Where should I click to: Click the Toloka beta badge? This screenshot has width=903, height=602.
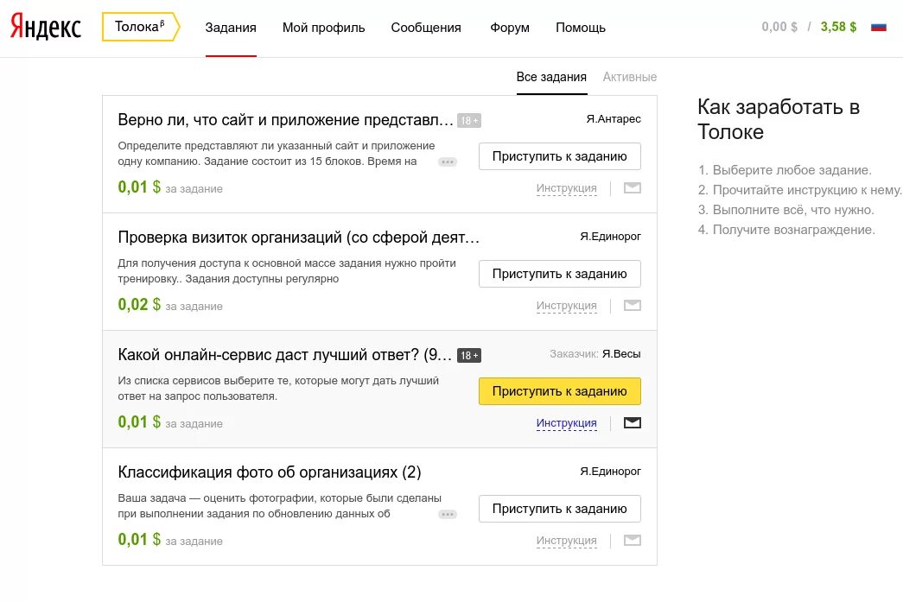coord(139,27)
